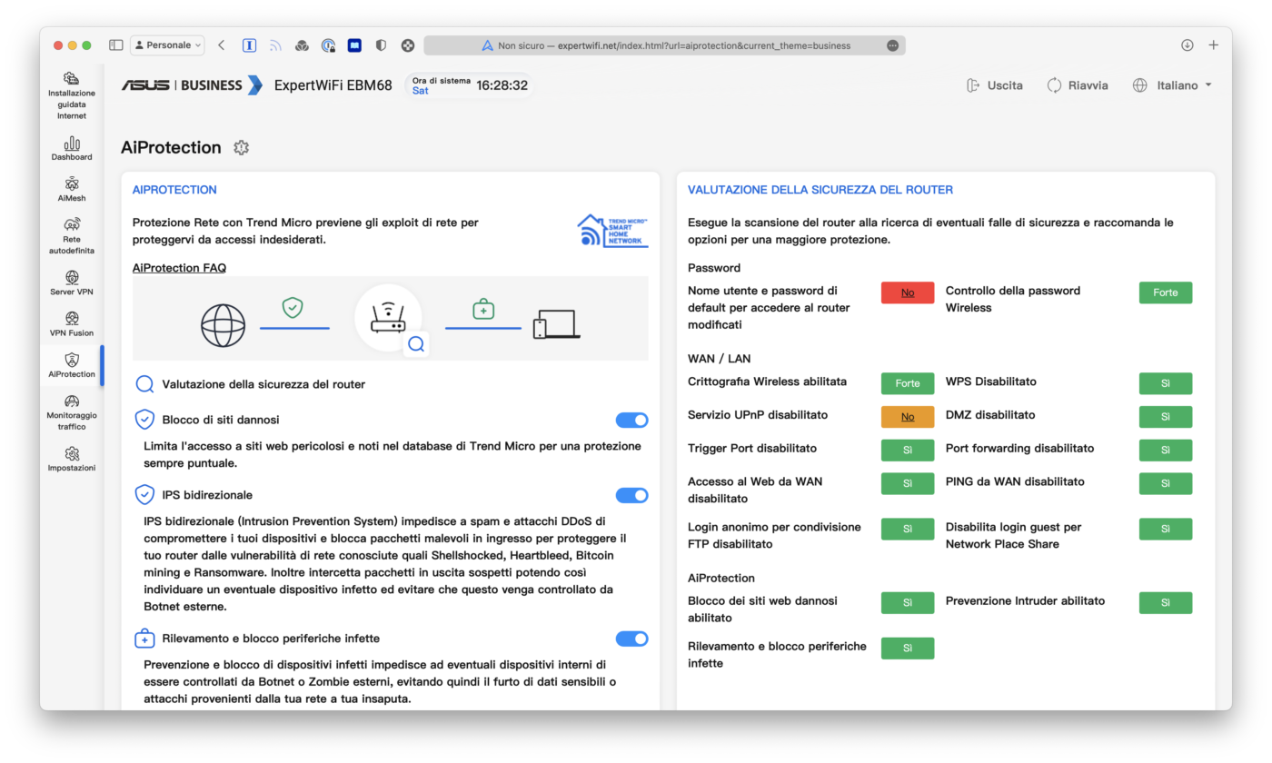Viewport: 1272px width, 763px height.
Task: Click the ASUS Business logo
Action: 192,85
